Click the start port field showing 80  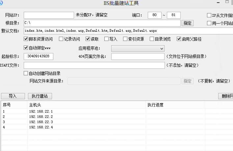pyautogui.click(x=155, y=15)
